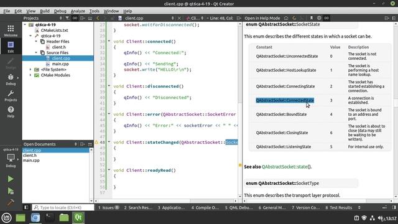Split the help side view
Screen dimensions: 398x224
pos(387,18)
